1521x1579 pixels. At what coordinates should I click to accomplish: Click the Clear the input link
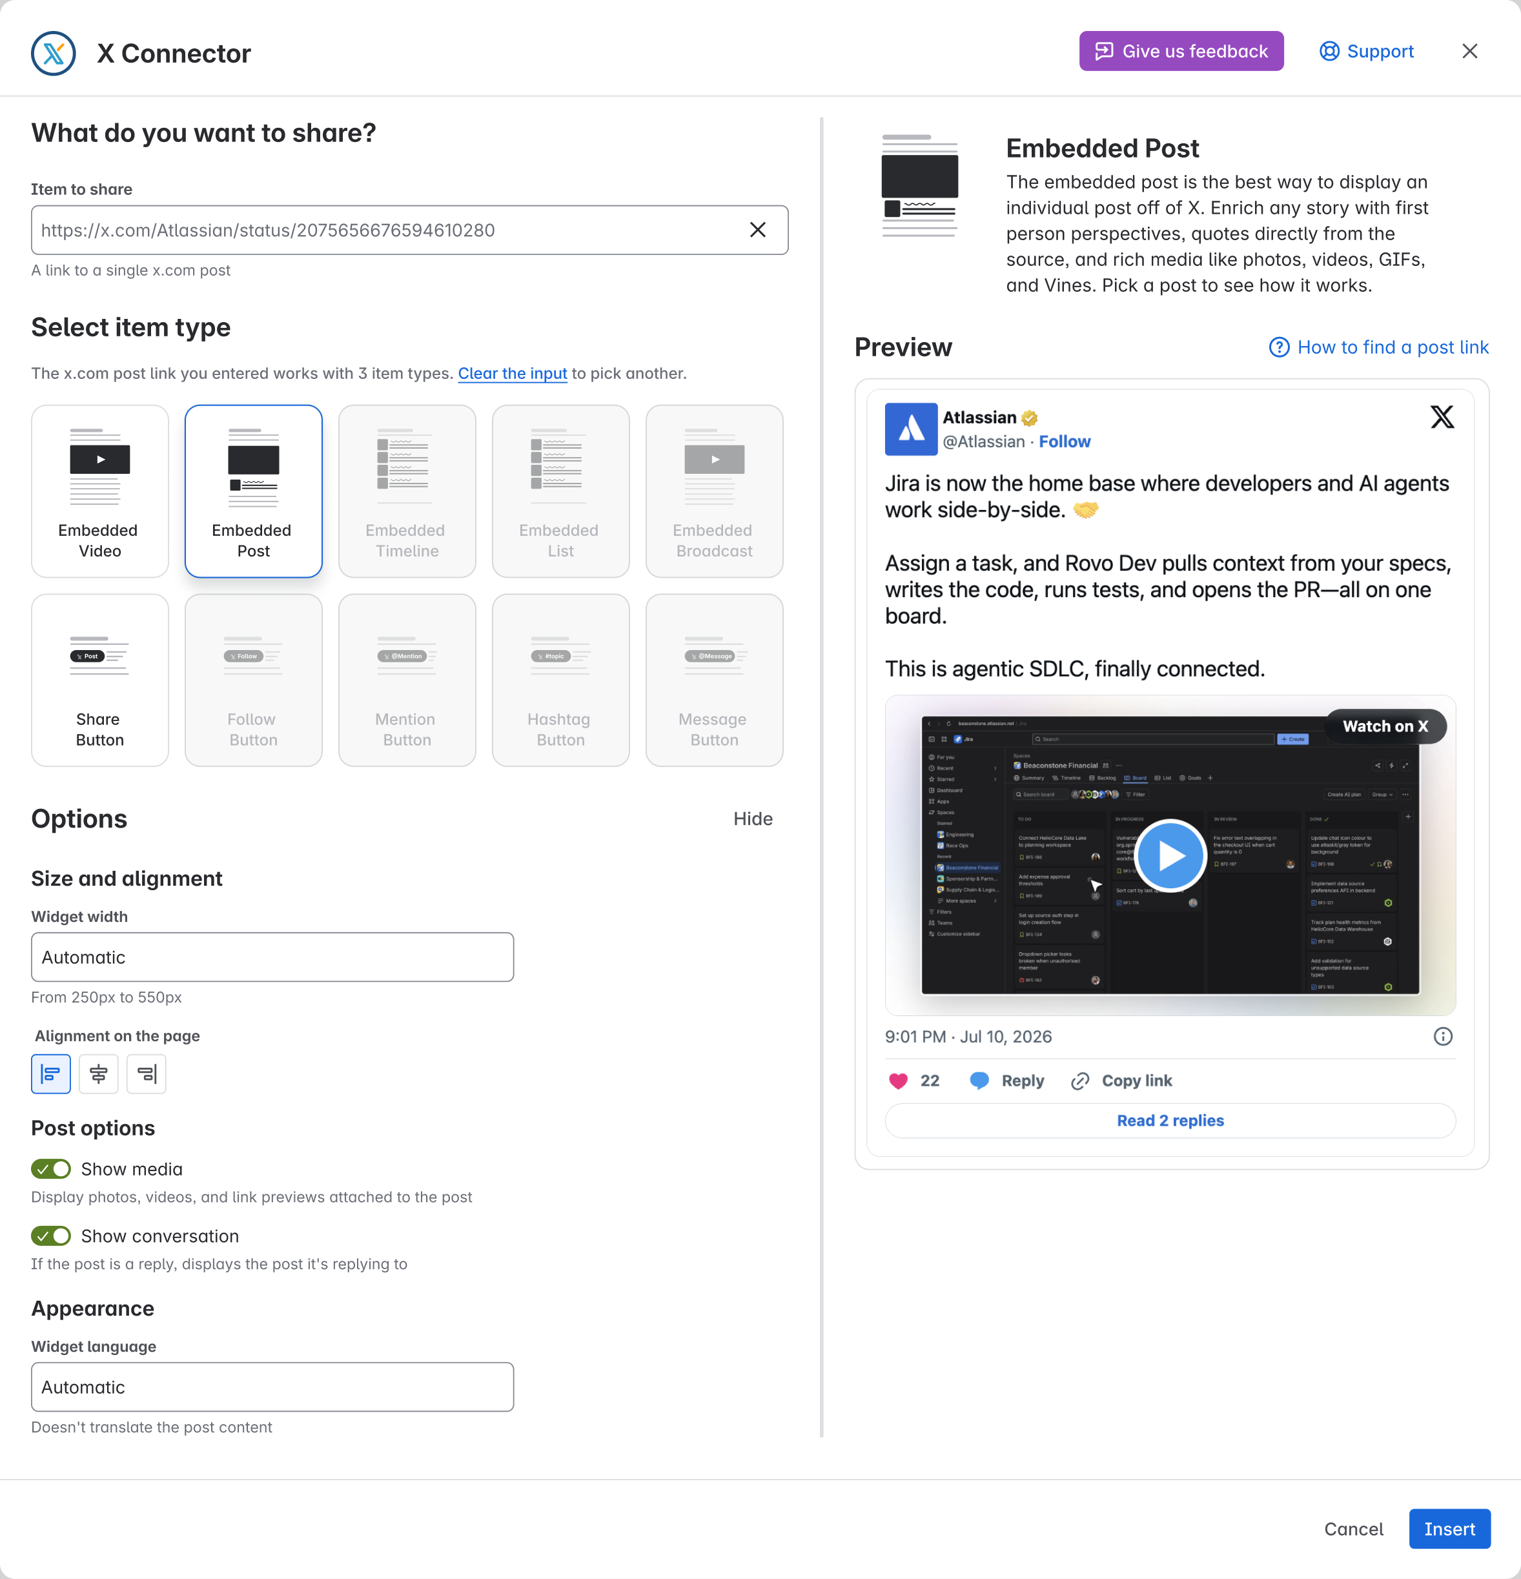513,373
